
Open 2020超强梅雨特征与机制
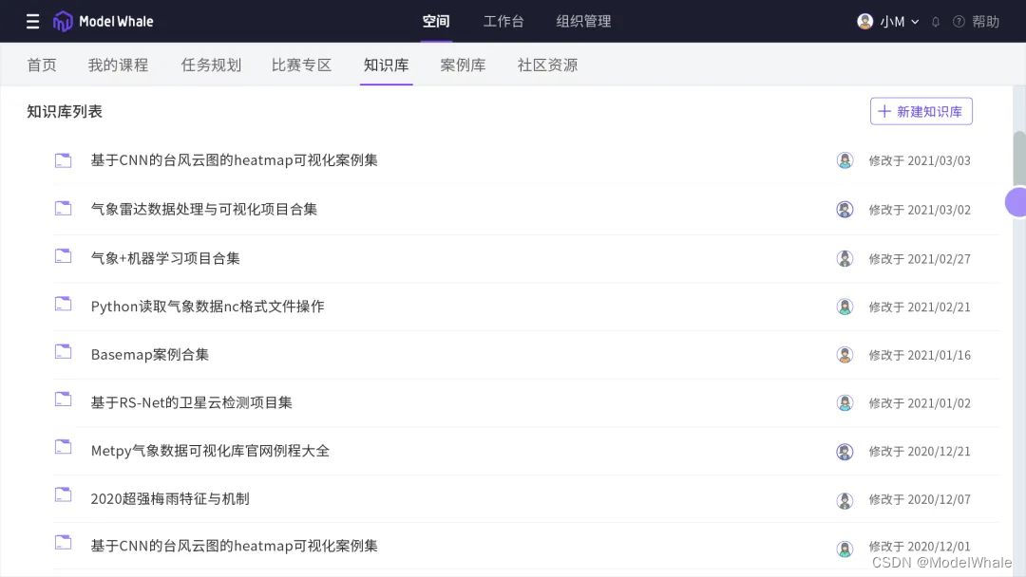pyautogui.click(x=170, y=498)
